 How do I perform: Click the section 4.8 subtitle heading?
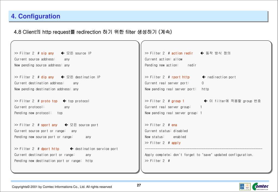point(93,32)
